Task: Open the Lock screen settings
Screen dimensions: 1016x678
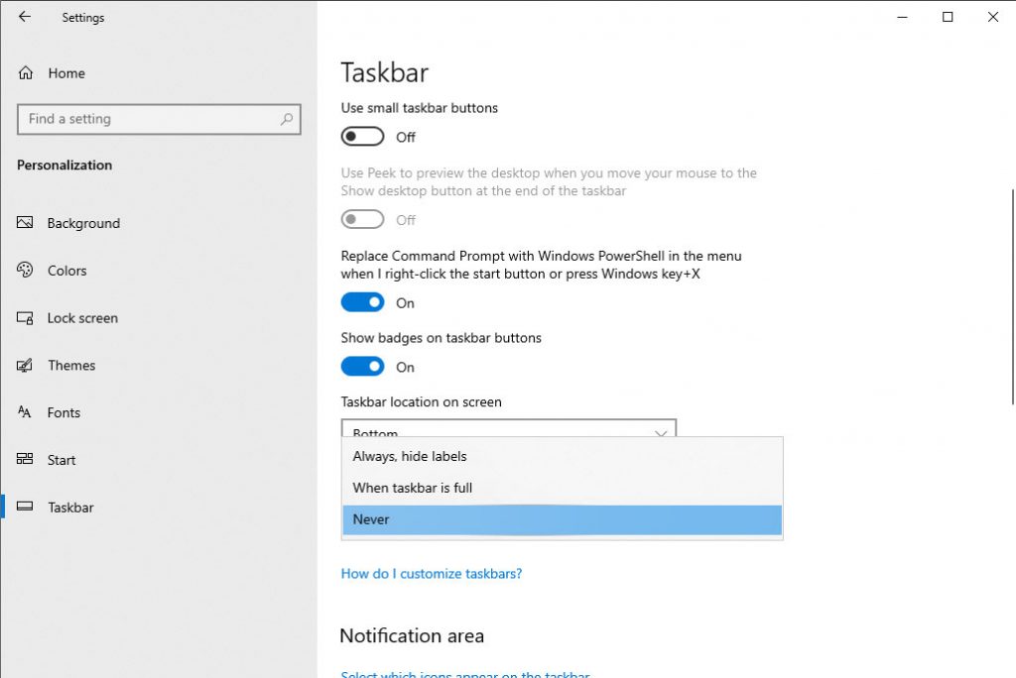Action: [82, 318]
